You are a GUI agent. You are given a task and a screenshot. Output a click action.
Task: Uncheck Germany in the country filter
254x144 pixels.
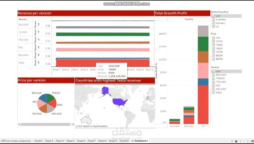(x=213, y=23)
